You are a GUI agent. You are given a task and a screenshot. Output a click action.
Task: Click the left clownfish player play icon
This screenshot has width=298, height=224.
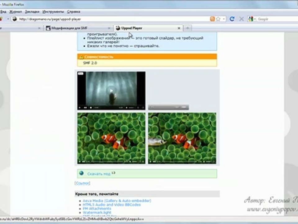(x=80, y=161)
